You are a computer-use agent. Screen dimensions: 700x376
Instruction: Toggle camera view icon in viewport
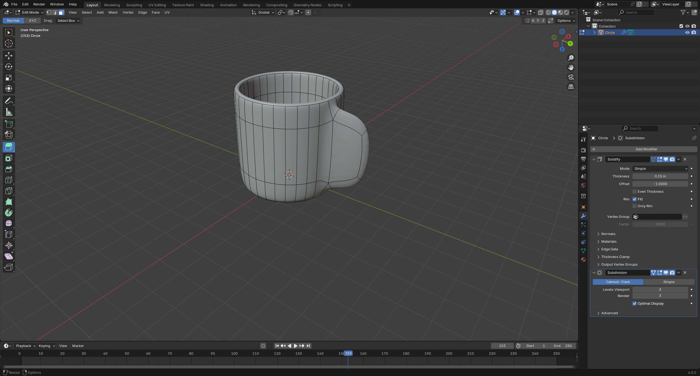click(571, 77)
